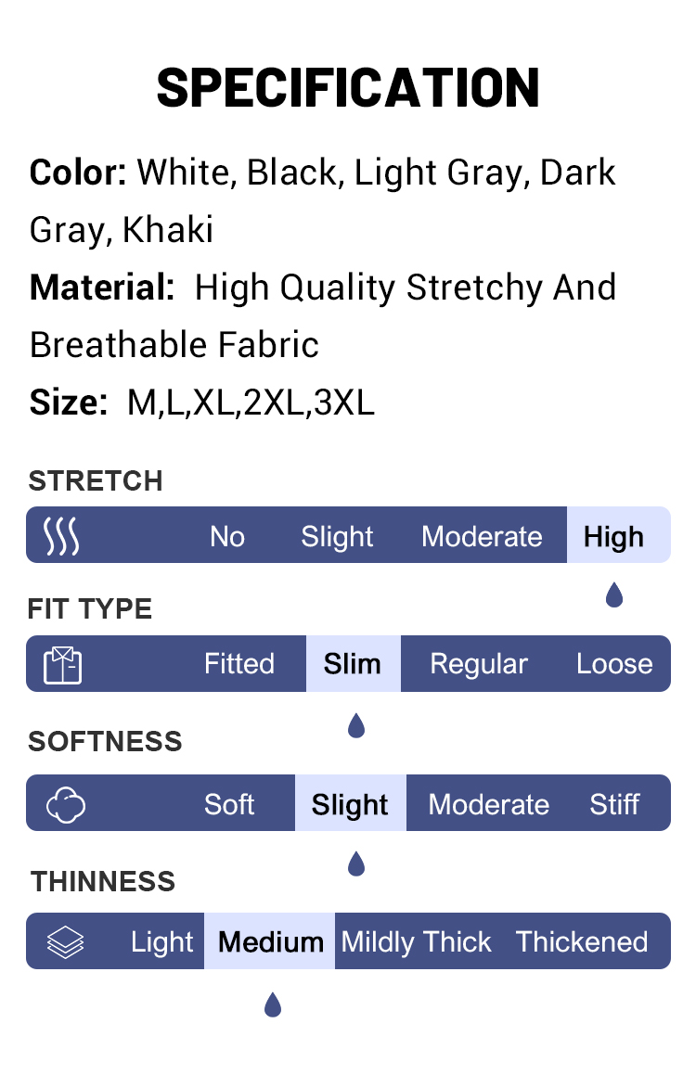
Task: Pick the Loose fit option
Action: (614, 664)
